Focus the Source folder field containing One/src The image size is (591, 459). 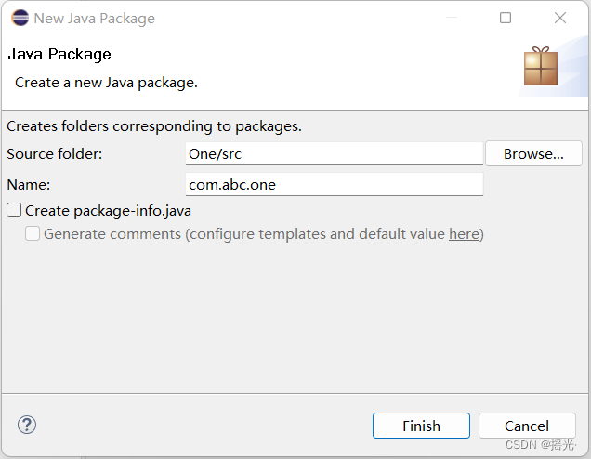[335, 154]
